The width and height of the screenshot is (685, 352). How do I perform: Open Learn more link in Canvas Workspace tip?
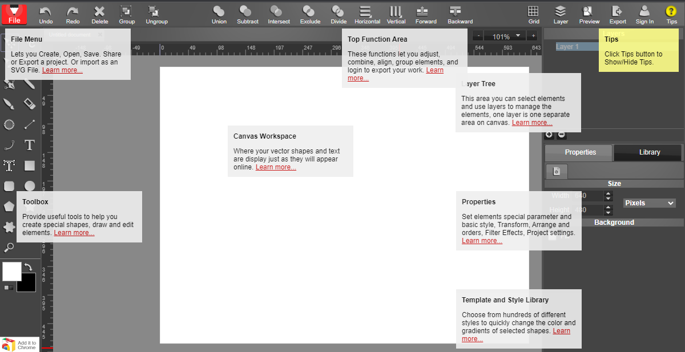pos(276,167)
